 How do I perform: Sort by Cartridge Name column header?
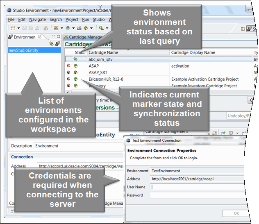[x=128, y=52]
